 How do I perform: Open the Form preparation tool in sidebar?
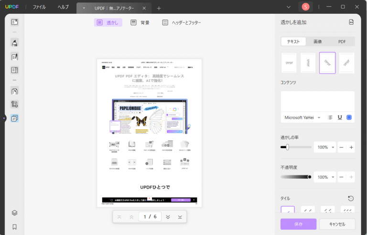[x=14, y=70]
